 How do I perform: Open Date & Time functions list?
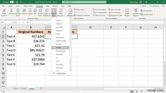(x=40, y=12)
